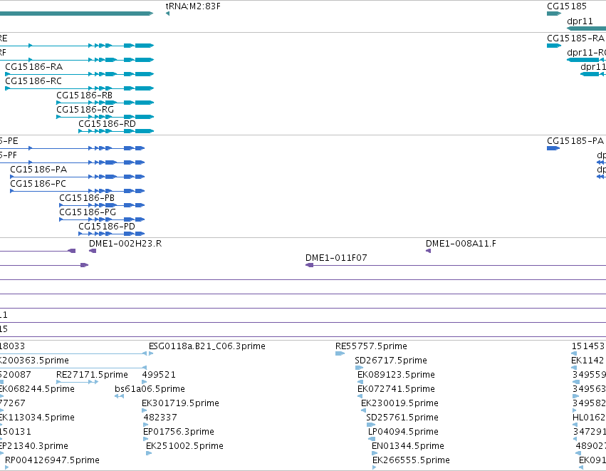Select the CG15186-PD coding sequence label
This screenshot has height=471, width=606.
tap(107, 227)
